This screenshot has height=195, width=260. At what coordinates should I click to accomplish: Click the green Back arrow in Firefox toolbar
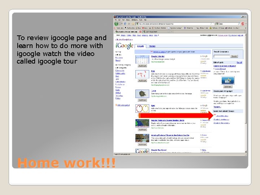[116, 24]
